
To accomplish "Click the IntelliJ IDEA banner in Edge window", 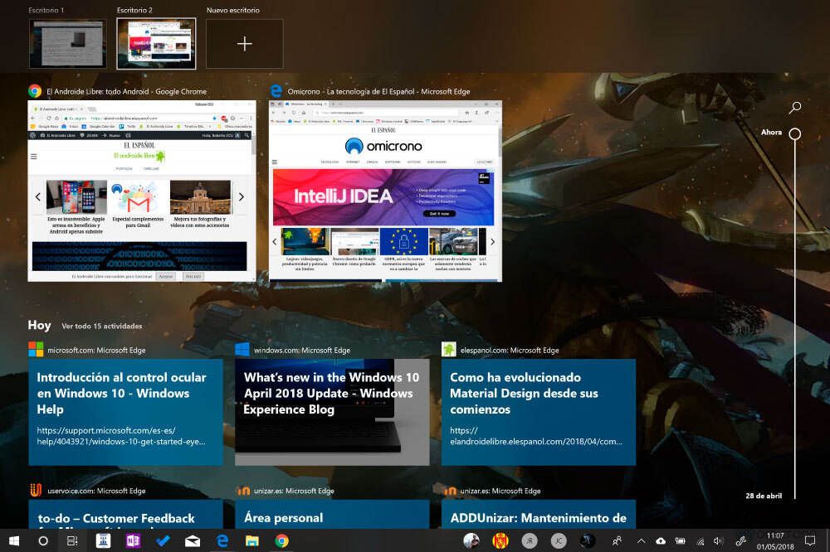I will click(x=383, y=197).
